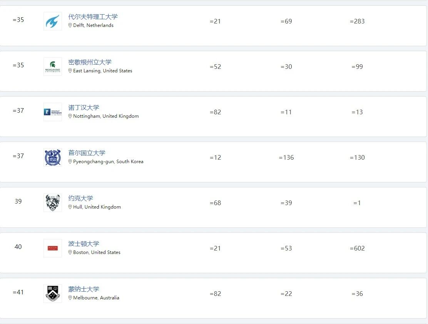The height and width of the screenshot is (324, 428).
Task: Open the 蒙纳士大学 university link
Action: (x=84, y=289)
